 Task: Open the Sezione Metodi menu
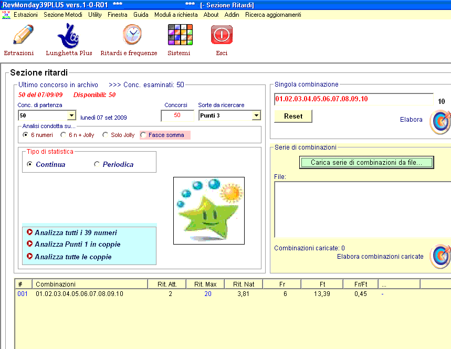(62, 15)
